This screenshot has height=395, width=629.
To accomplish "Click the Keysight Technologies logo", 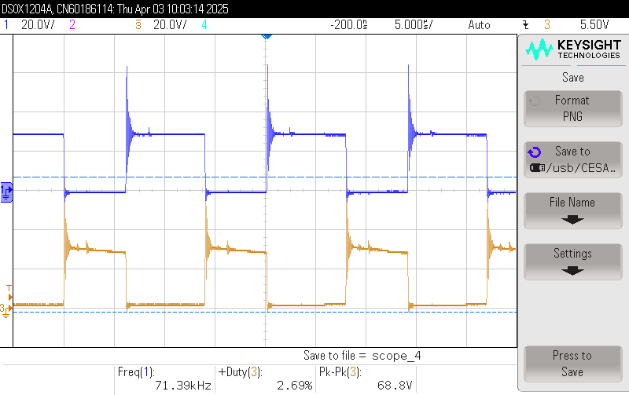I will tap(572, 49).
